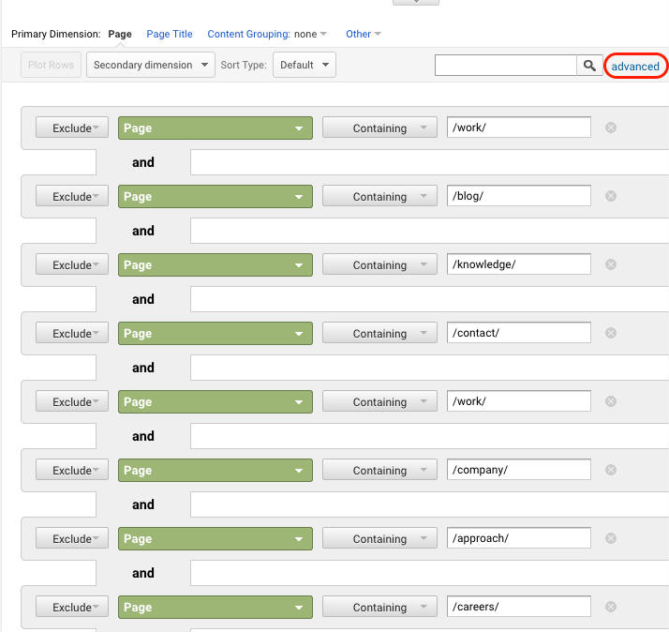Open Page dimension dropdown for /knowledge/ row

click(216, 264)
